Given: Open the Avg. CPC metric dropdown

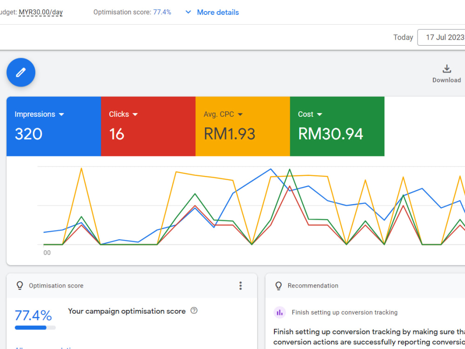Looking at the screenshot, I should (240, 114).
